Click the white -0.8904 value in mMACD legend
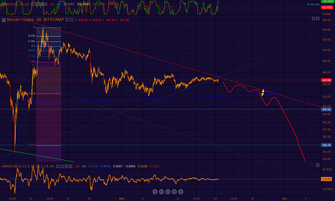335x201 pixels. click(x=130, y=166)
